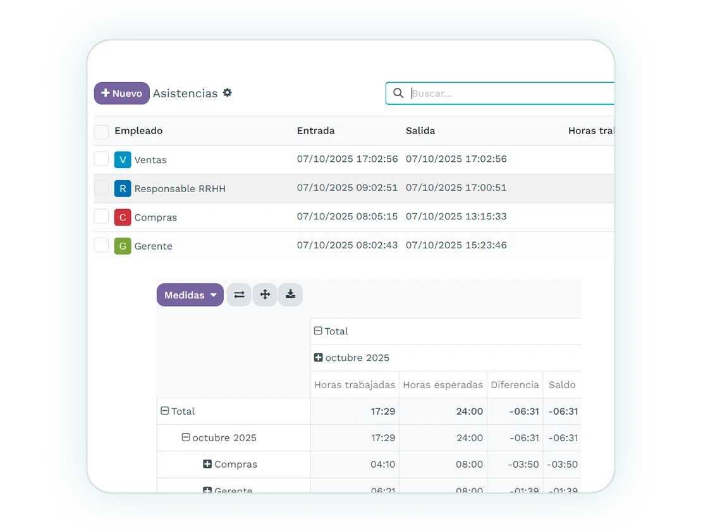
Task: Click the download pivot data icon
Action: coord(290,295)
